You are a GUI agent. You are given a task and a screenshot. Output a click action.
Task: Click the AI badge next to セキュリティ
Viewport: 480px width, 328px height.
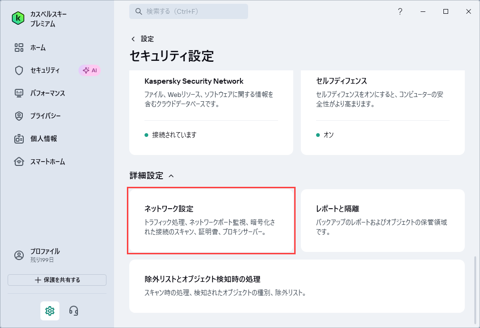pos(90,70)
